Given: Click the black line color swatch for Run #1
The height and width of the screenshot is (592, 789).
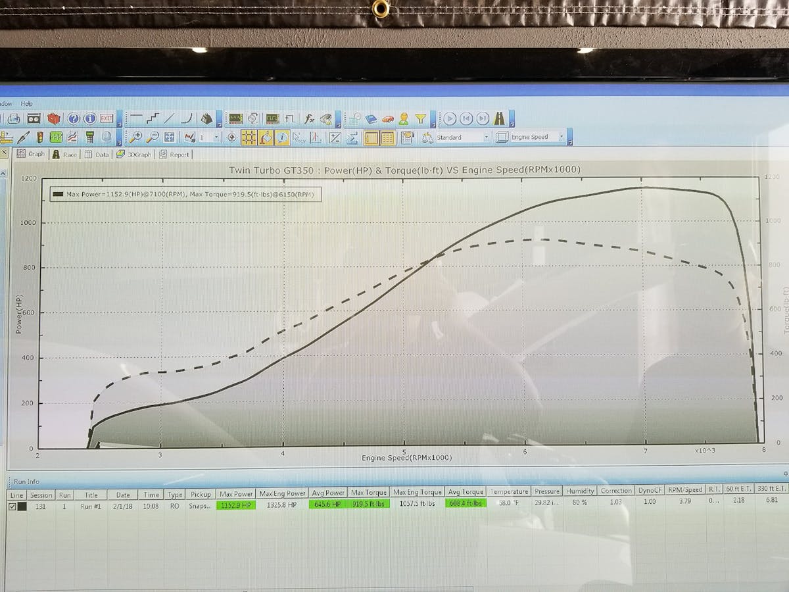Looking at the screenshot, I should (22, 506).
